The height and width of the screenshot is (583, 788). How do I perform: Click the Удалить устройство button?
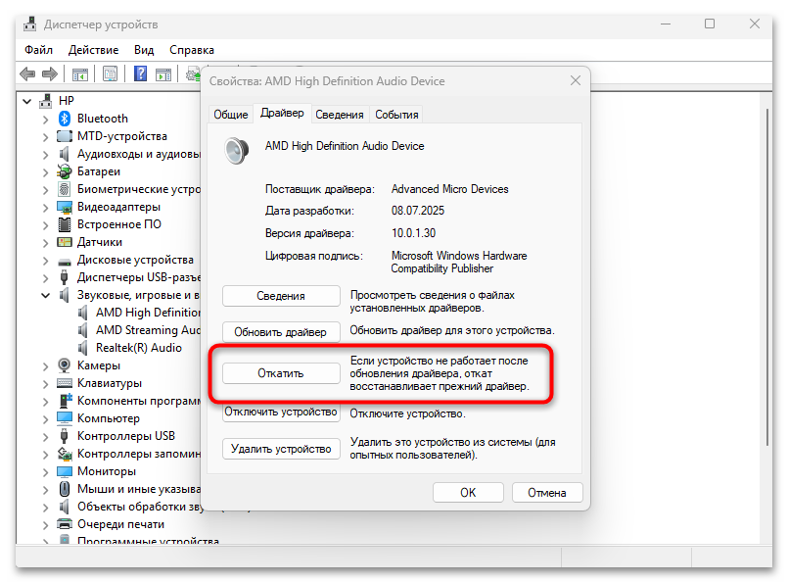pos(281,449)
